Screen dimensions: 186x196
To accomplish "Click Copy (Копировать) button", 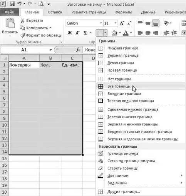I will tap(34, 28).
